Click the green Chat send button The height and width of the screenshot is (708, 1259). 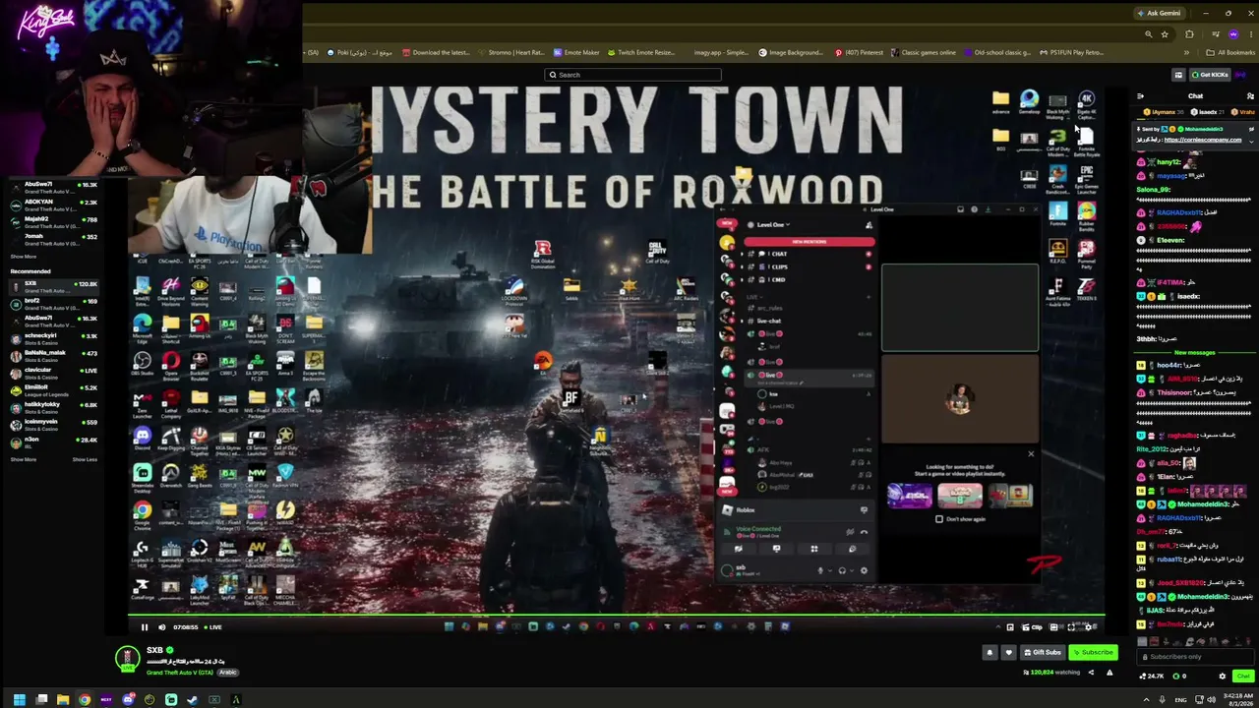pos(1243,677)
